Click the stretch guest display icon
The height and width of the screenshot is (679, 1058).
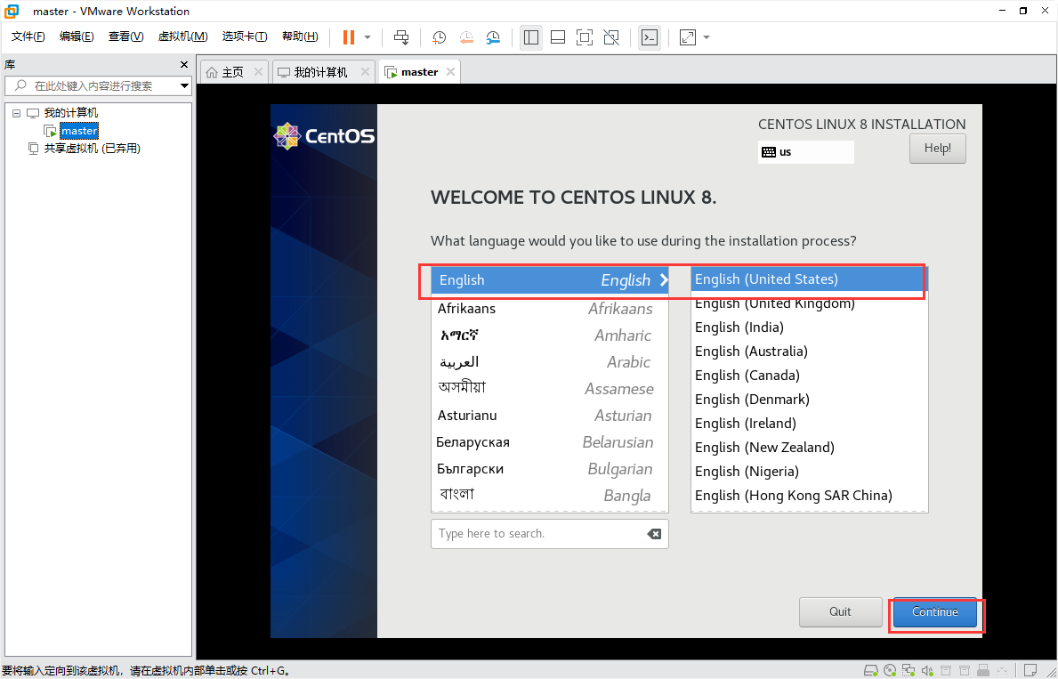[x=688, y=37]
